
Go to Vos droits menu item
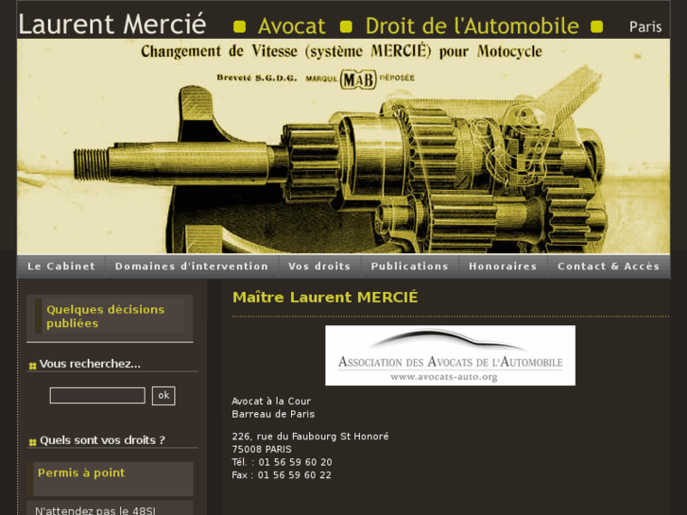319,266
